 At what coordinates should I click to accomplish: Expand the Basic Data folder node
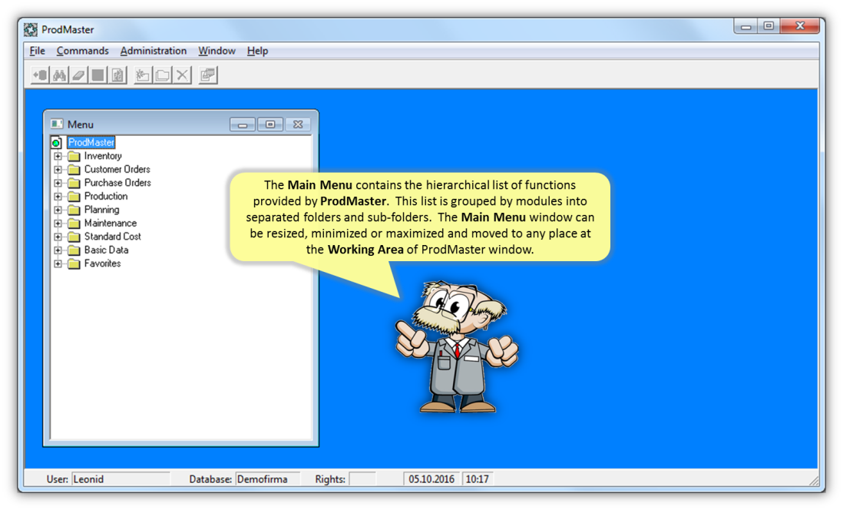58,250
